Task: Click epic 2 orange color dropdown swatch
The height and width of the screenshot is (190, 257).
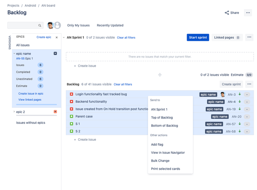Action: pos(56,111)
